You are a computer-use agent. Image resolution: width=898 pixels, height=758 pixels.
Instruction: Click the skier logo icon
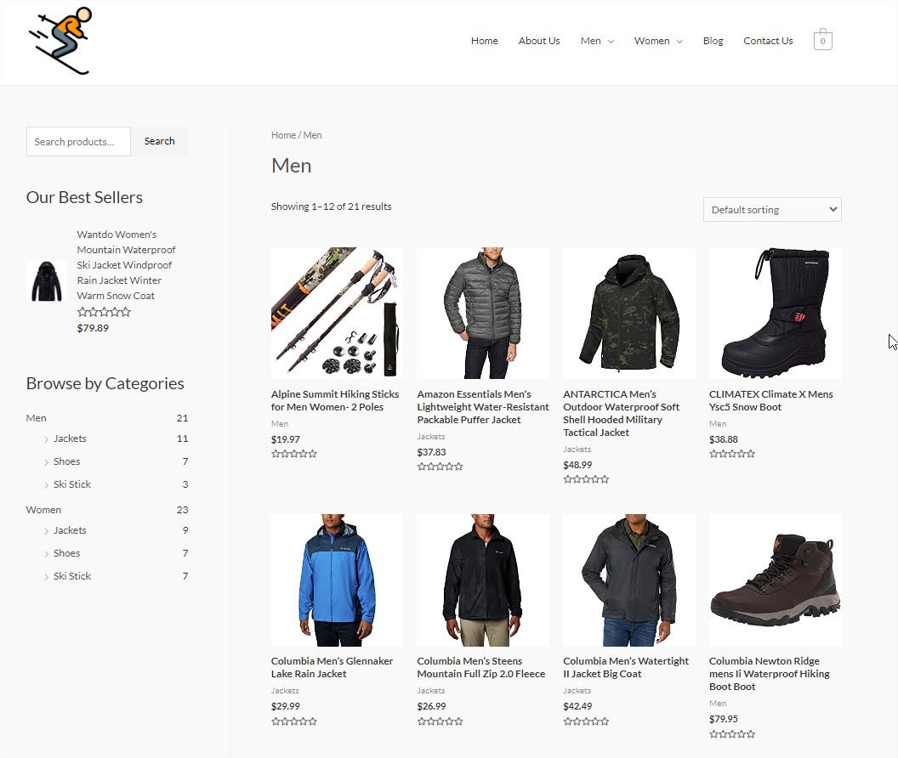click(60, 41)
